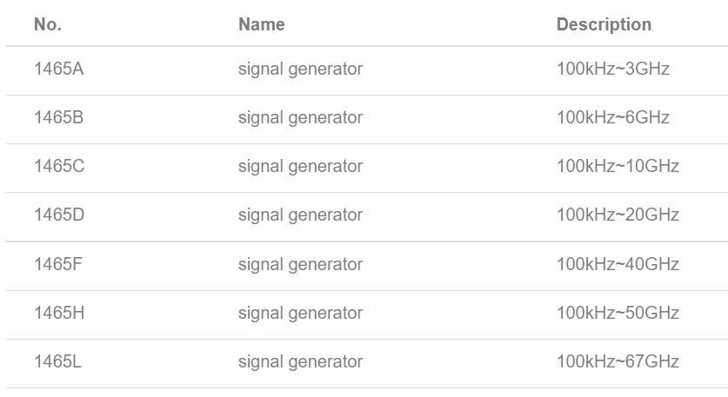Screen dimensions: 728x397
Task: Click the 100kHz~50GHz description cell
Action: coord(618,313)
